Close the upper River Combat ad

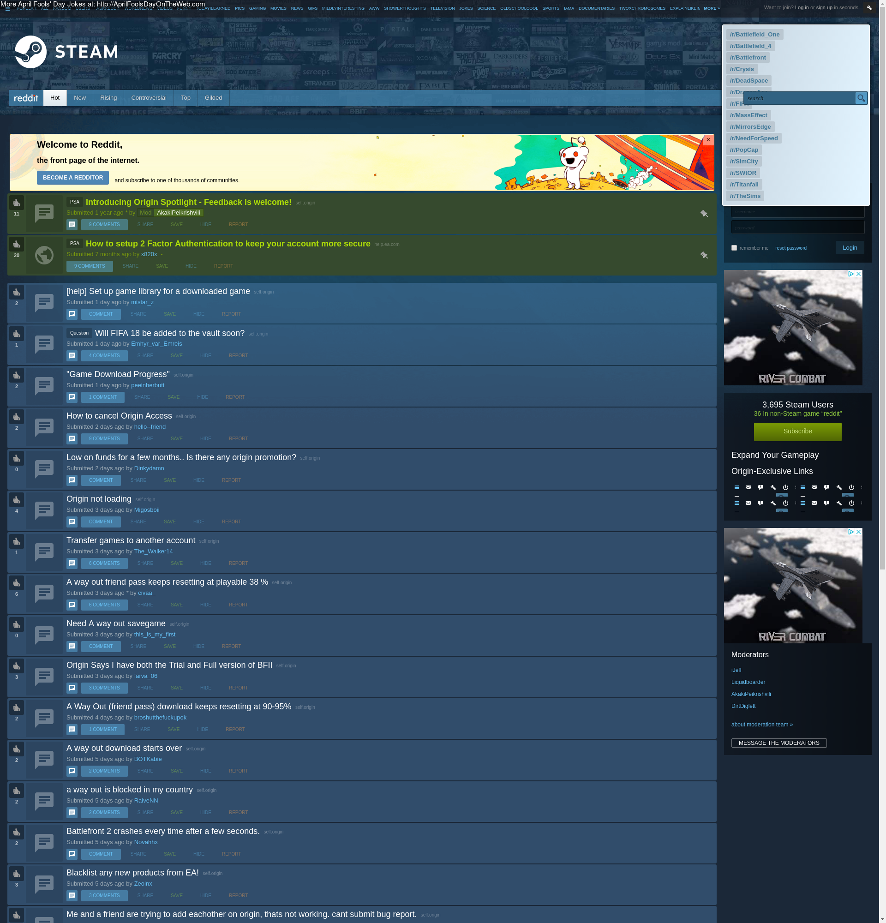pyautogui.click(x=858, y=274)
